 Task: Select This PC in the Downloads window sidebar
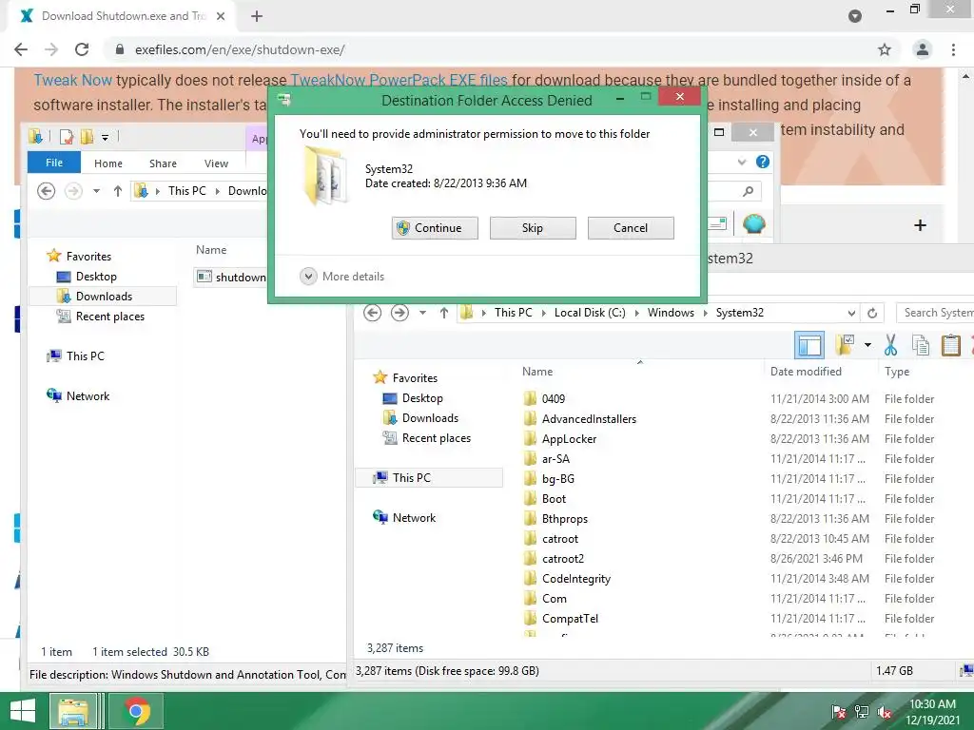[75, 356]
